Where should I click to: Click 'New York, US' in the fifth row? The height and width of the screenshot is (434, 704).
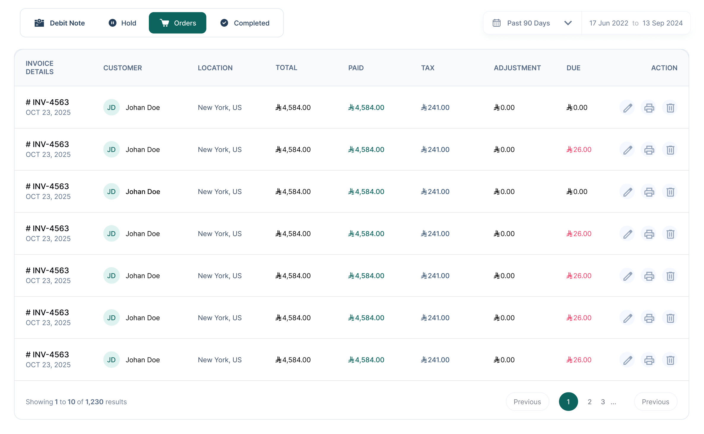pos(219,276)
